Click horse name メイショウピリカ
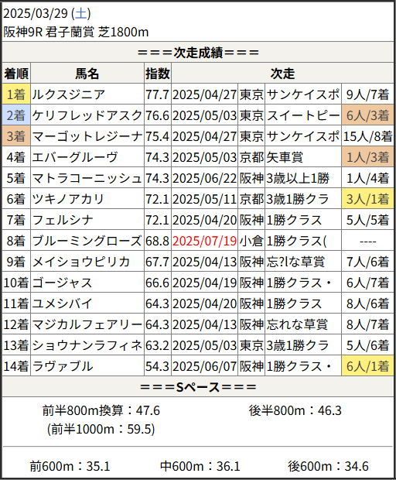The height and width of the screenshot is (480, 396). coord(80,262)
